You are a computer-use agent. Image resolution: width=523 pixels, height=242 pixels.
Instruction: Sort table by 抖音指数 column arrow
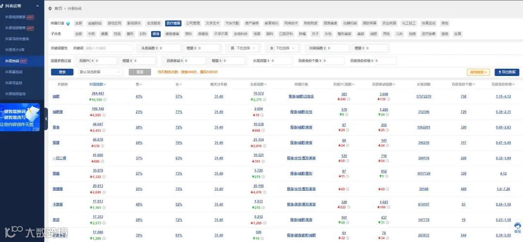[105, 85]
